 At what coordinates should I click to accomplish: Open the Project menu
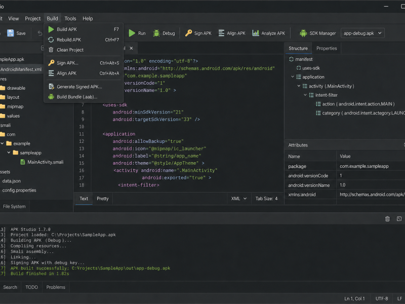[32, 19]
